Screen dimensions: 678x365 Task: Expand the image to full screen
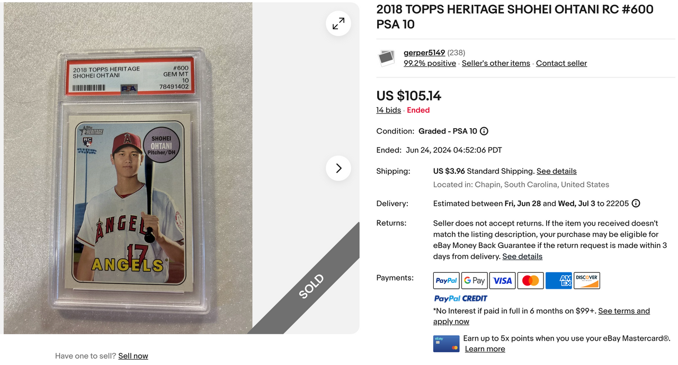pos(338,23)
